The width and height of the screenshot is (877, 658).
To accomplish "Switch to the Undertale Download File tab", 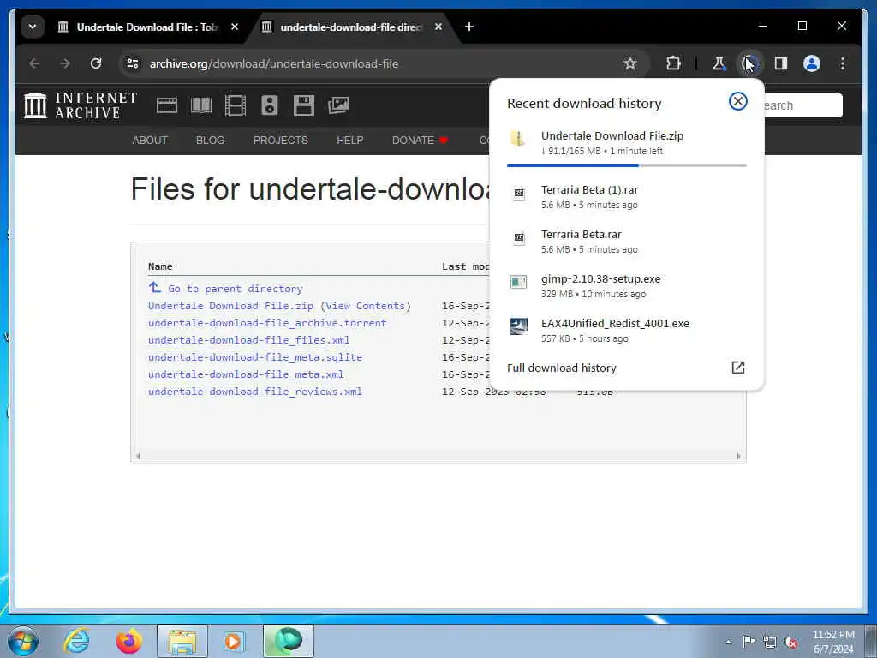I will [x=137, y=27].
